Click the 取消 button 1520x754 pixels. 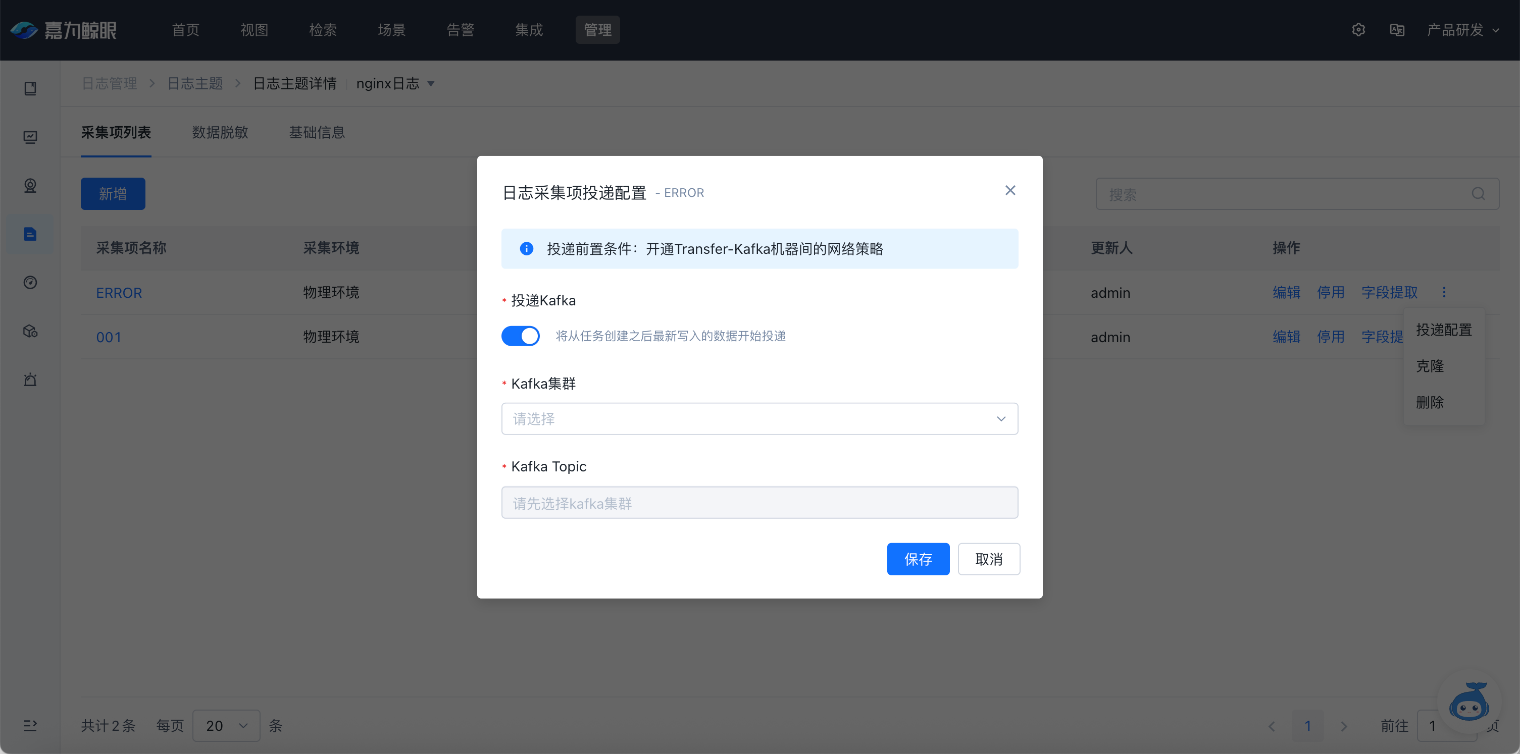tap(989, 559)
